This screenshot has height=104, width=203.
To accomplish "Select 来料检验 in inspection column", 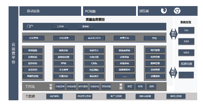I will 33,51.
